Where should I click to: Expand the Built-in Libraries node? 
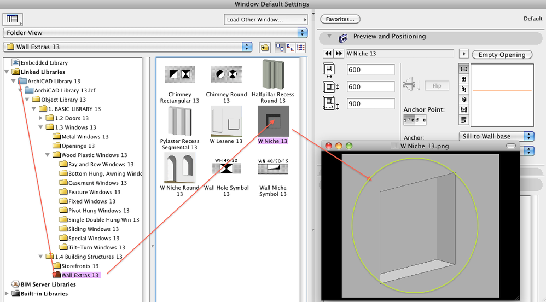tap(7, 294)
